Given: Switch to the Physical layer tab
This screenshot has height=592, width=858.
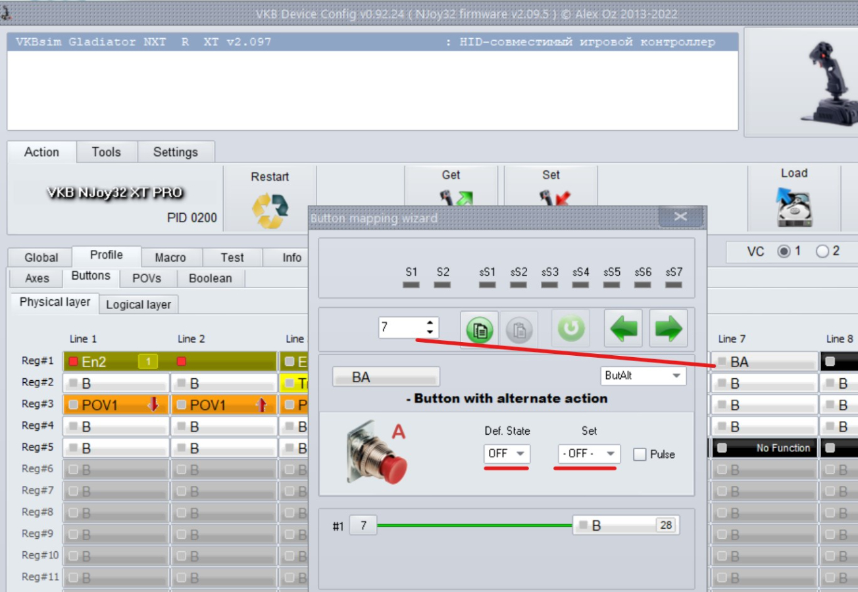Looking at the screenshot, I should (x=55, y=302).
